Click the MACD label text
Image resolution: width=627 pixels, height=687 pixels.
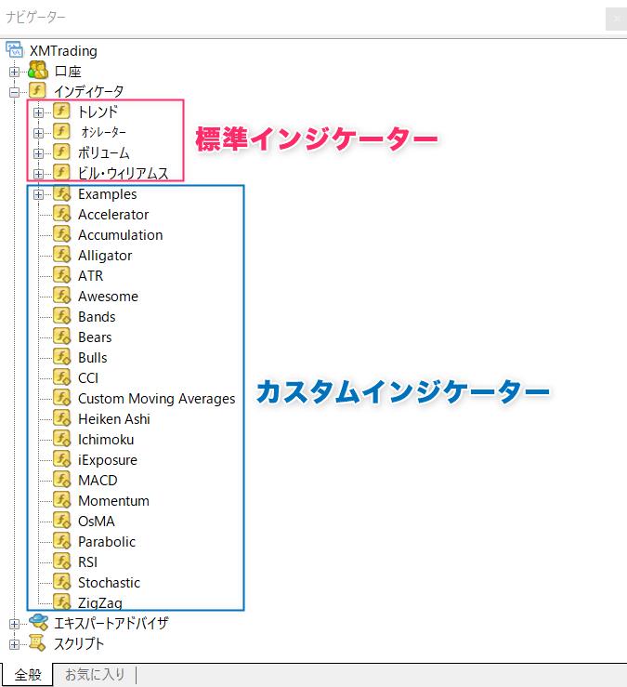click(98, 481)
